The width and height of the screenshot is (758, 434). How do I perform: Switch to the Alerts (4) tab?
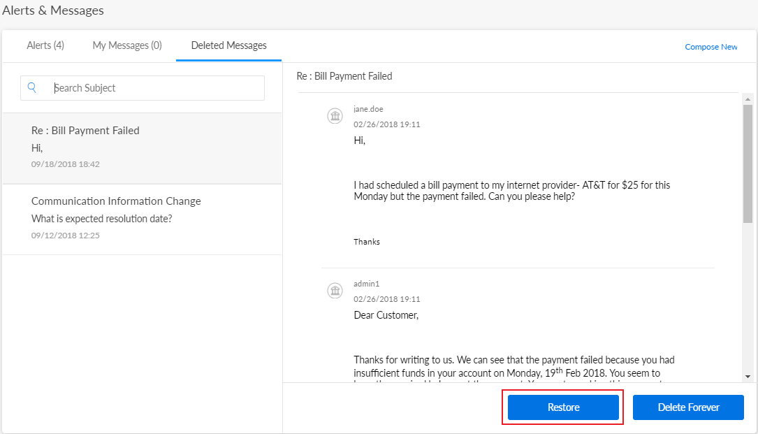tap(45, 45)
